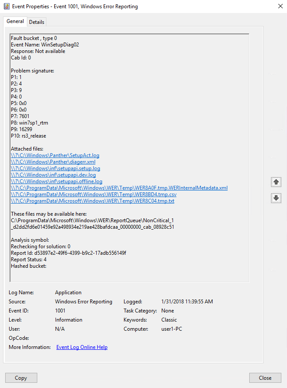The width and height of the screenshot is (287, 388).
Task: Click the Log Name value 'Application'
Action: [68, 293]
